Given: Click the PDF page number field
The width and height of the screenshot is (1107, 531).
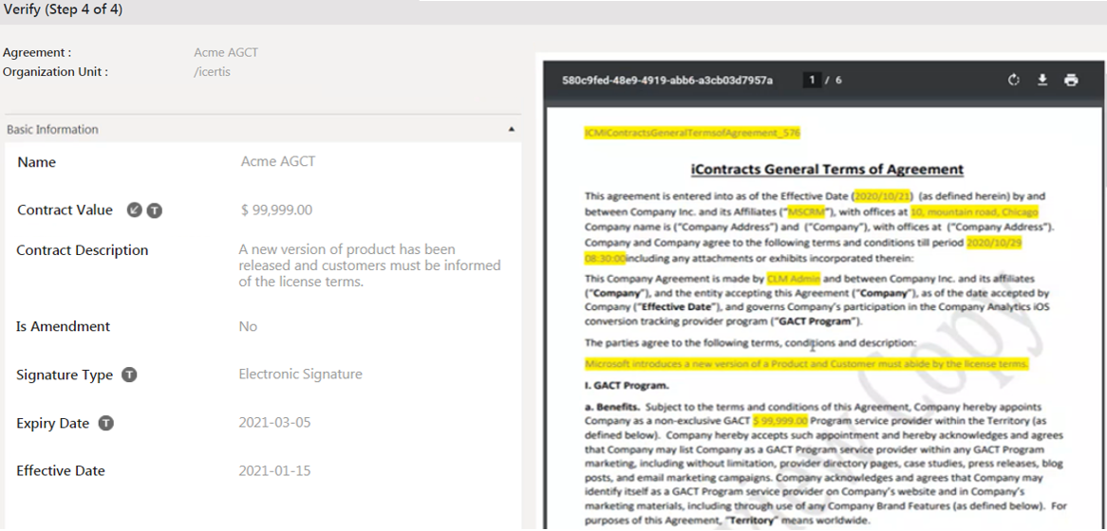Looking at the screenshot, I should [x=812, y=80].
